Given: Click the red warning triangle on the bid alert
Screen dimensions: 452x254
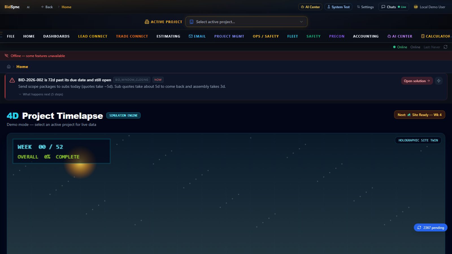Looking at the screenshot, I should (12, 80).
